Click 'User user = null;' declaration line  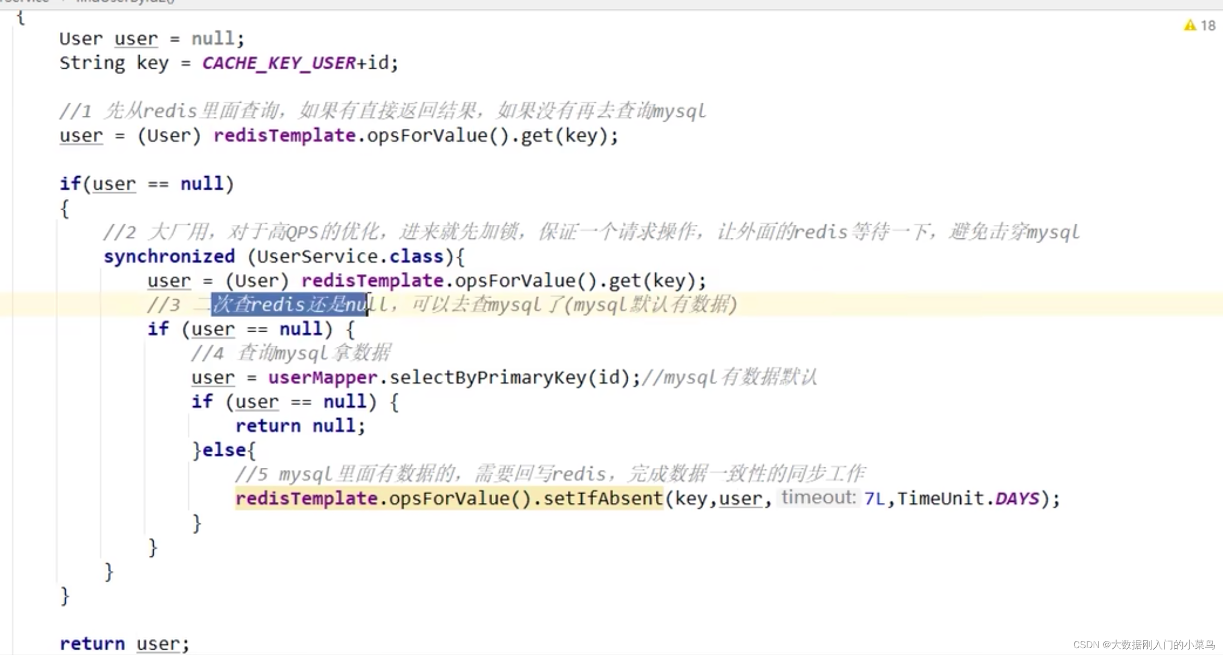(x=151, y=39)
